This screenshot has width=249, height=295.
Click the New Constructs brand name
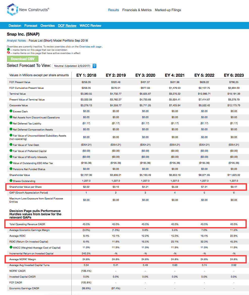(34, 10)
